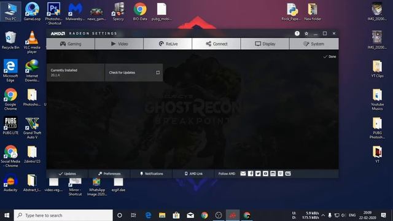Select ezgif.dae file icon
The image size is (393, 221).
tap(119, 185)
